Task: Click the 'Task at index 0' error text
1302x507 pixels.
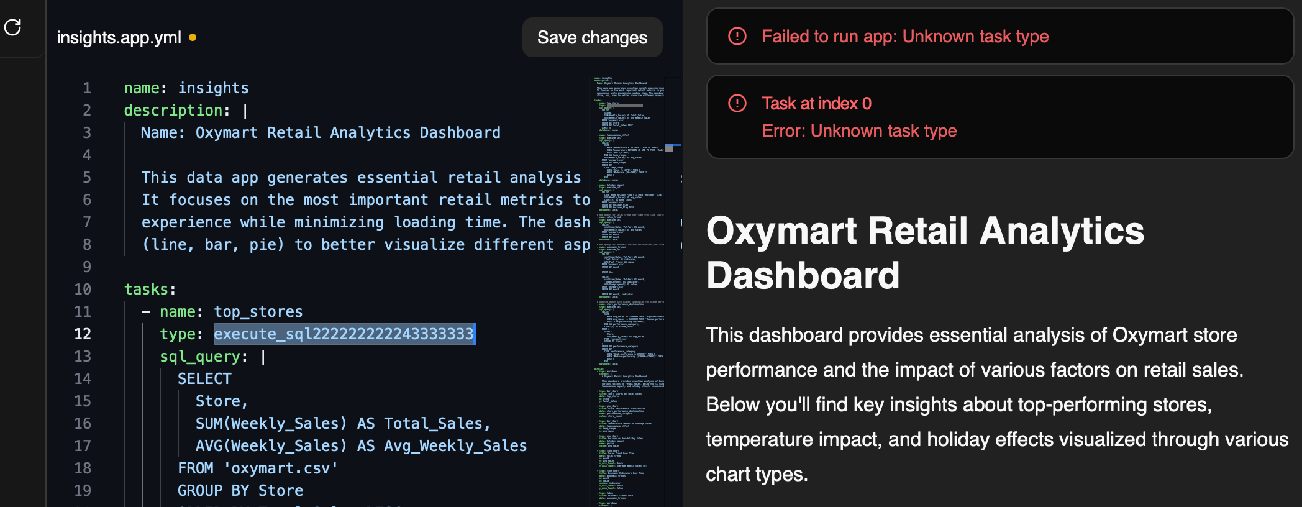Action: click(x=816, y=104)
